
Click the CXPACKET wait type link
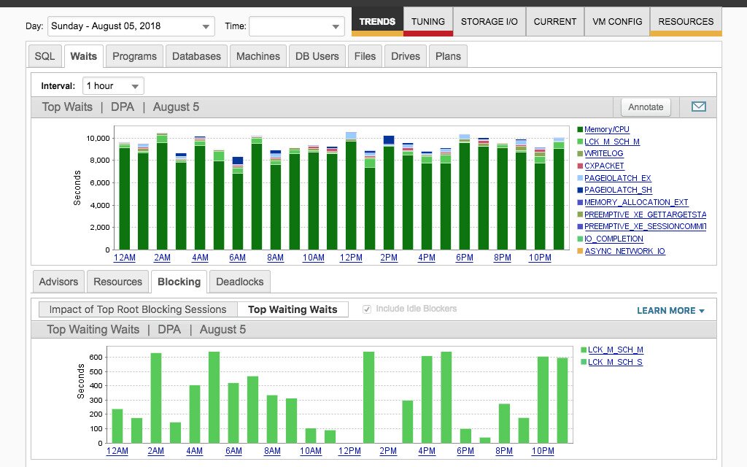[x=603, y=166]
